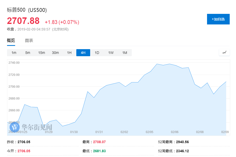The width and height of the screenshot is (236, 157).
Task: Switch chart to 30m interval
Action: pyautogui.click(x=55, y=53)
